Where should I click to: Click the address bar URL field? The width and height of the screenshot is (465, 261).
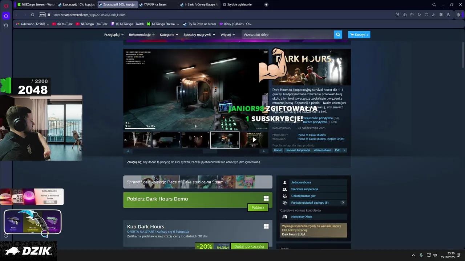tap(218, 15)
